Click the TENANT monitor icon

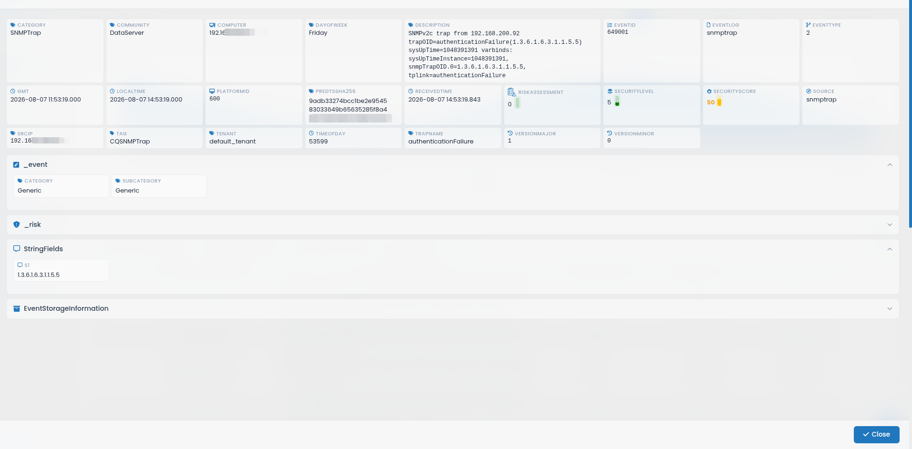click(212, 134)
